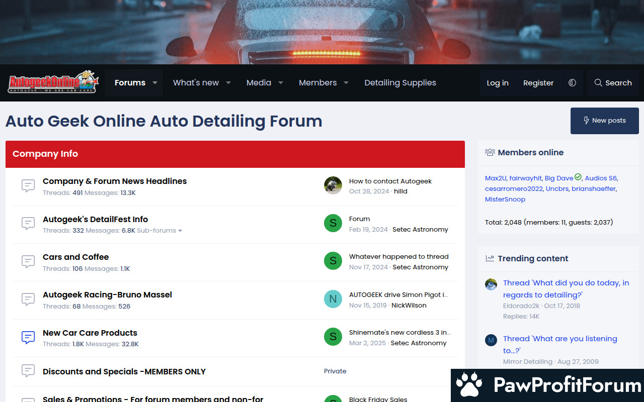The width and height of the screenshot is (644, 402).
Task: Open Discounts and Specials -MEMBERS ONLY forum
Action: click(x=124, y=371)
